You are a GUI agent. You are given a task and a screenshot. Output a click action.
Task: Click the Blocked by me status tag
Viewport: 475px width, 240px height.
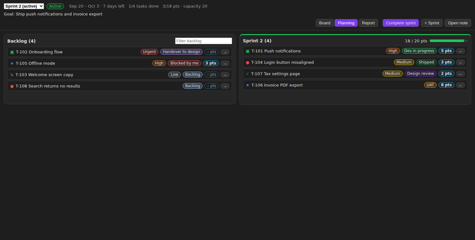184,63
